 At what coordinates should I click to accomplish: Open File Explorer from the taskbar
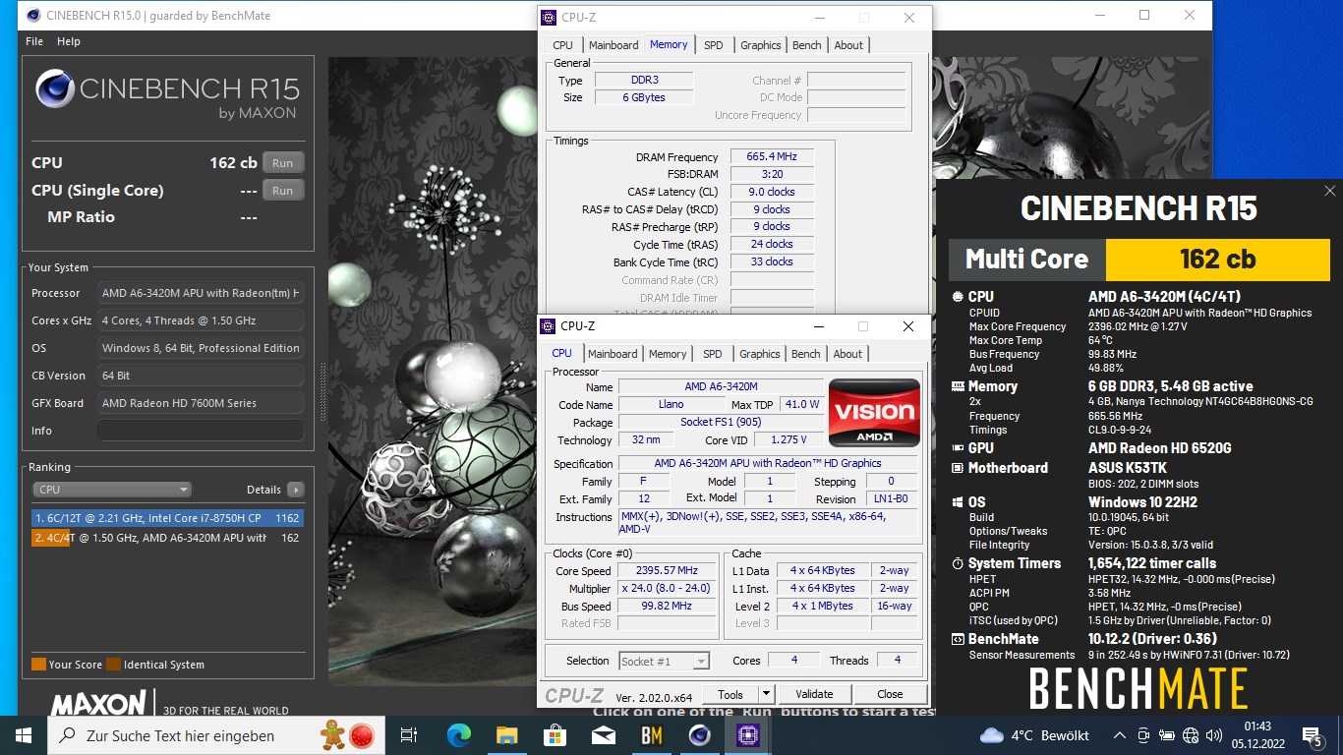[506, 734]
